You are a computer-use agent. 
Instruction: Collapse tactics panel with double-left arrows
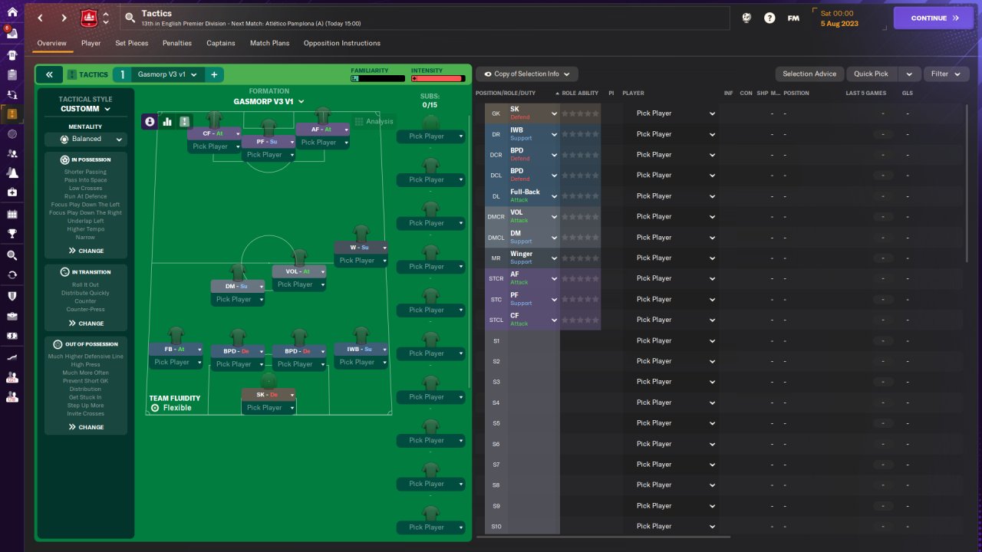tap(49, 74)
